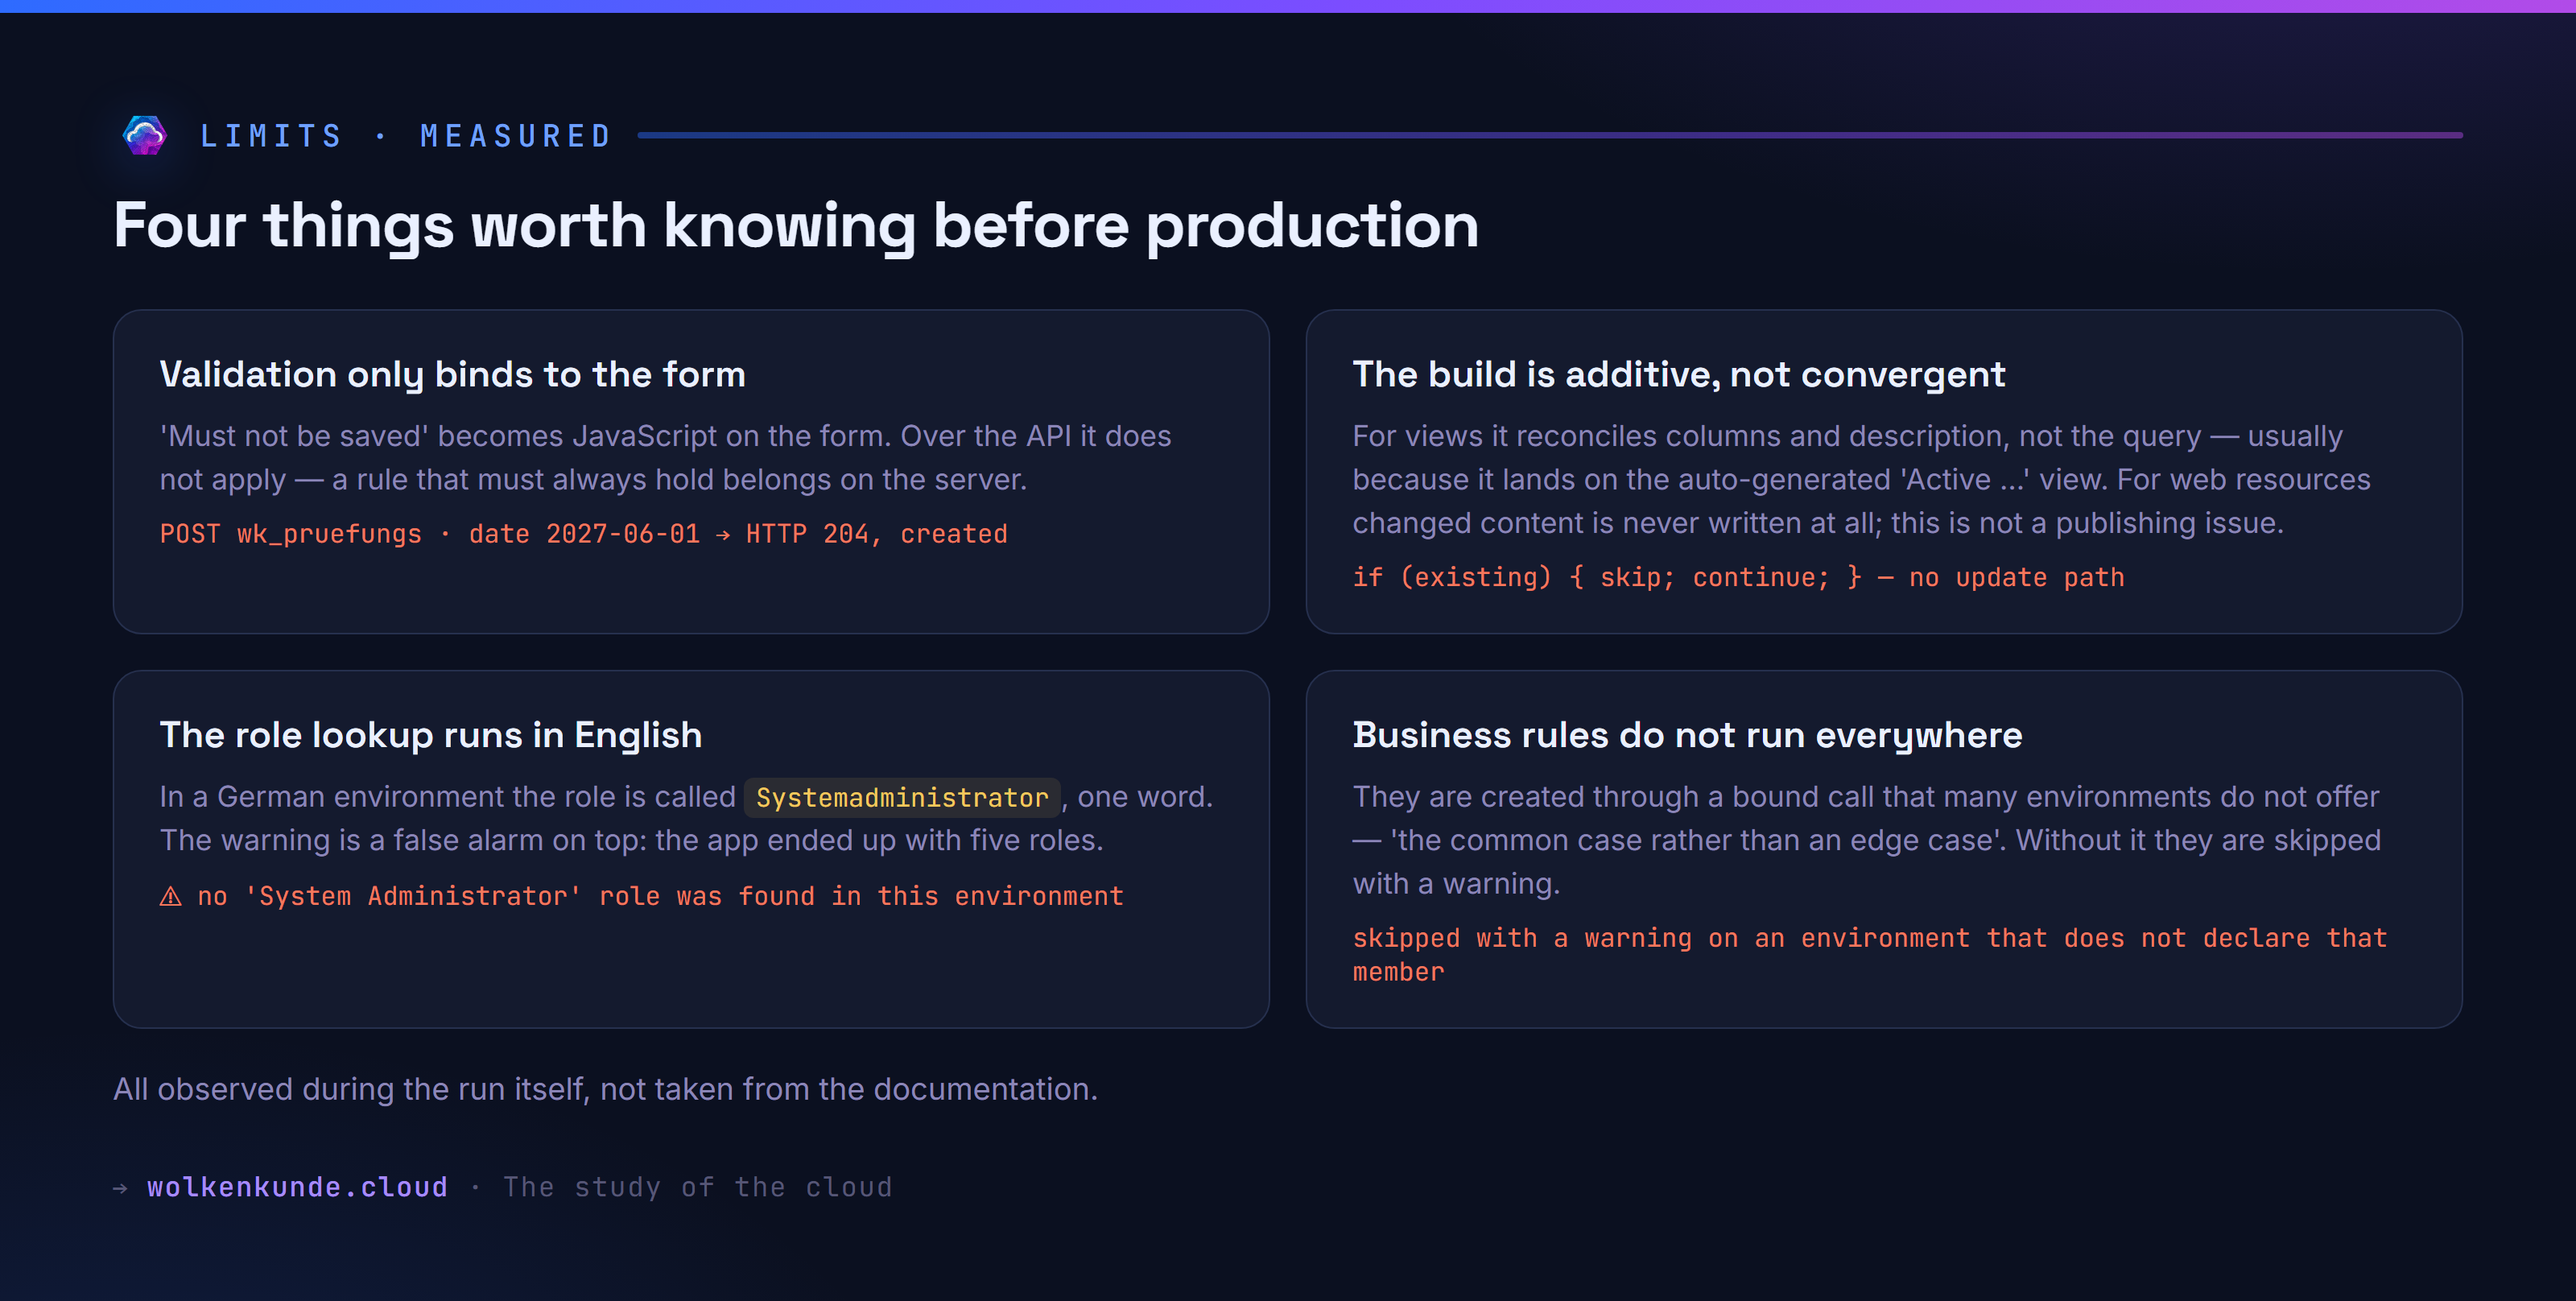Select Business rules do not run everywhere title
The image size is (2576, 1301).
1687,735
